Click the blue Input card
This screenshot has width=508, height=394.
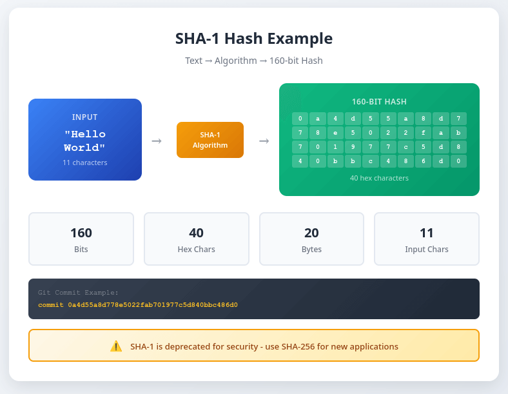[85, 139]
